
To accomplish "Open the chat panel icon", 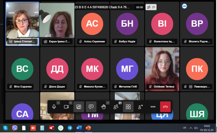I will pos(91,107).
